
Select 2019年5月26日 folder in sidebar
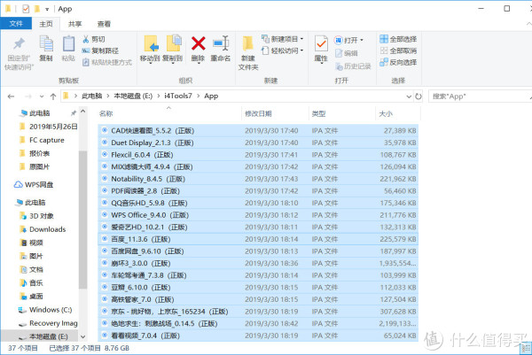point(49,127)
